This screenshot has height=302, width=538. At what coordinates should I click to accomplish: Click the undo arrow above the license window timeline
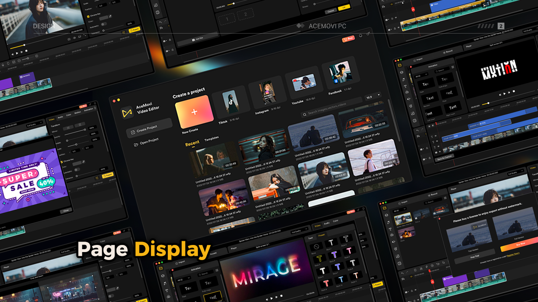pyautogui.click(x=402, y=273)
